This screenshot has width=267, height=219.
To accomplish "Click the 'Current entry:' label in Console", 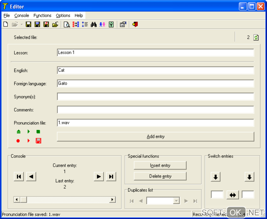I will point(65,165).
